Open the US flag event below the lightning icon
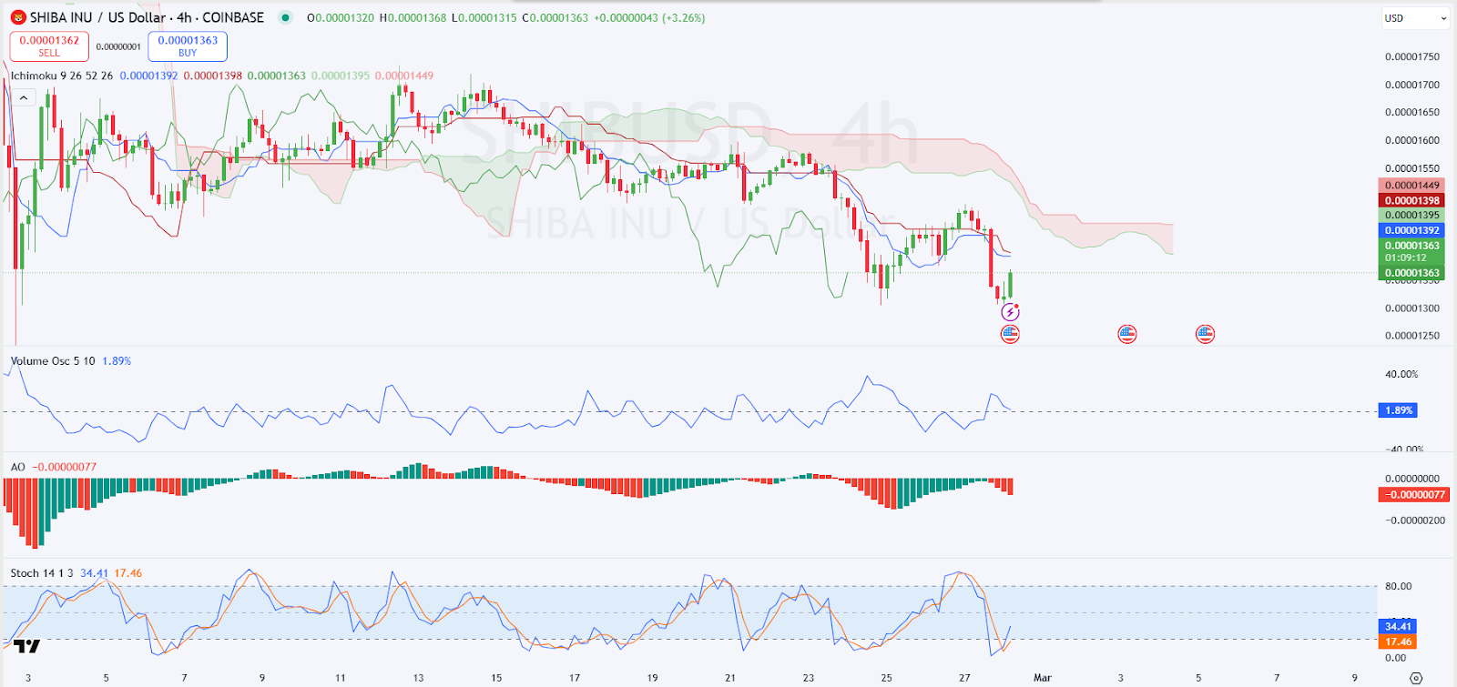 pyautogui.click(x=1010, y=334)
